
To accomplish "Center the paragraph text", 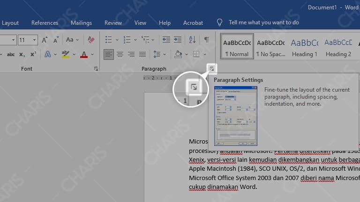I will click(x=120, y=54).
